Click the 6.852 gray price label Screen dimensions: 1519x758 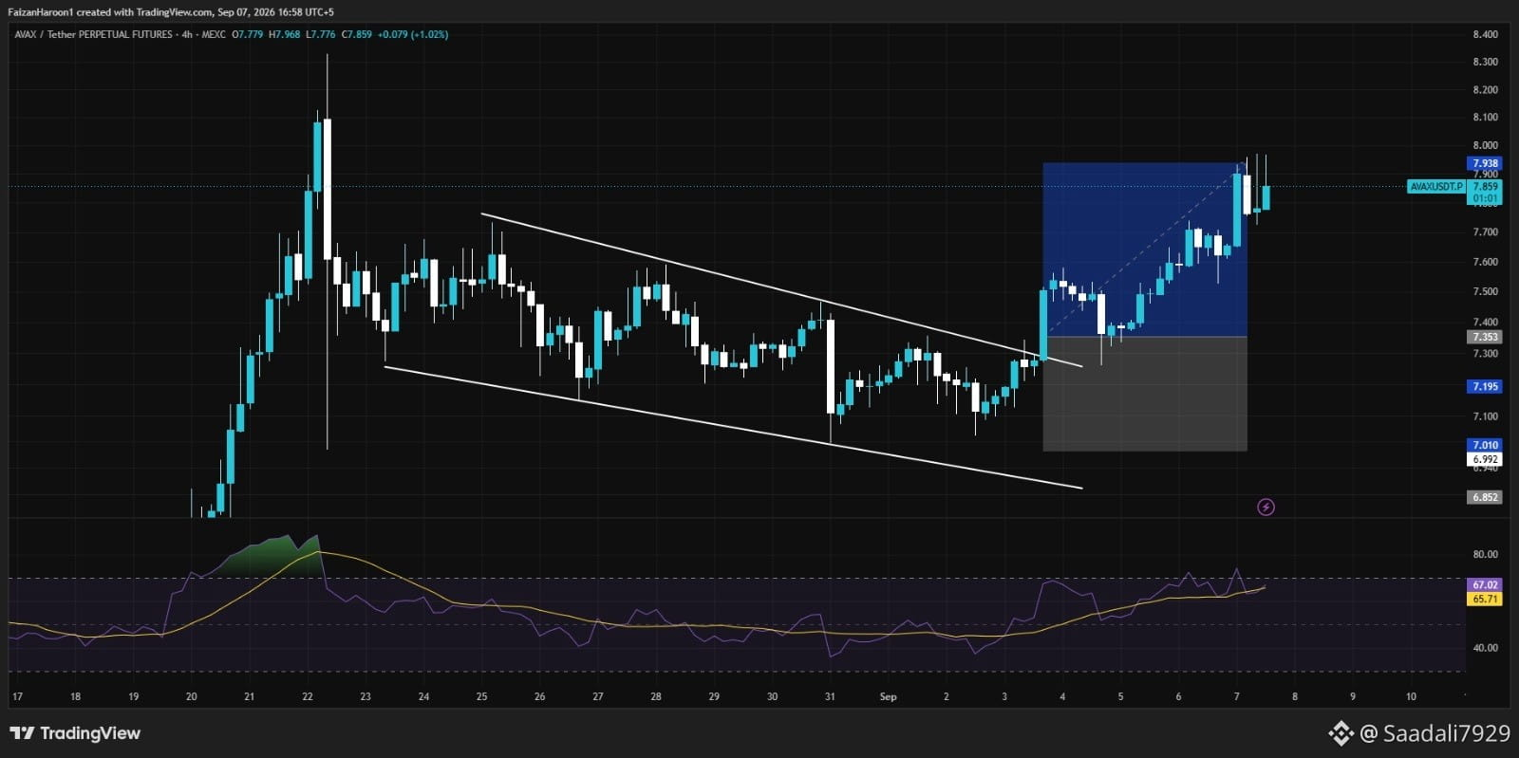[x=1485, y=497]
